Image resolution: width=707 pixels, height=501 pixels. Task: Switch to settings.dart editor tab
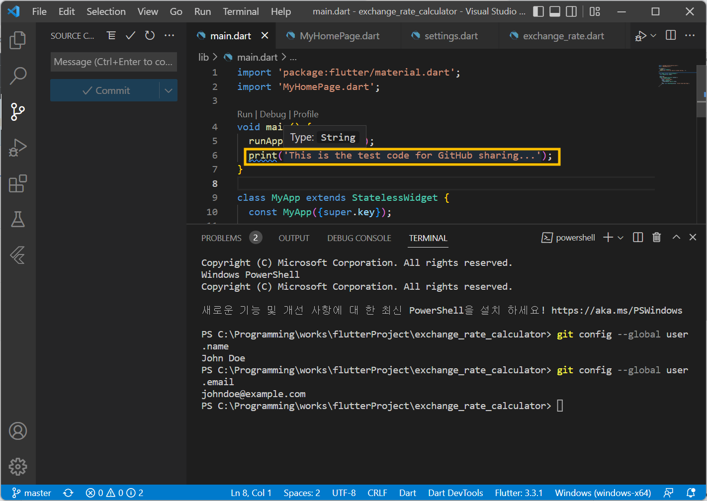tap(450, 36)
